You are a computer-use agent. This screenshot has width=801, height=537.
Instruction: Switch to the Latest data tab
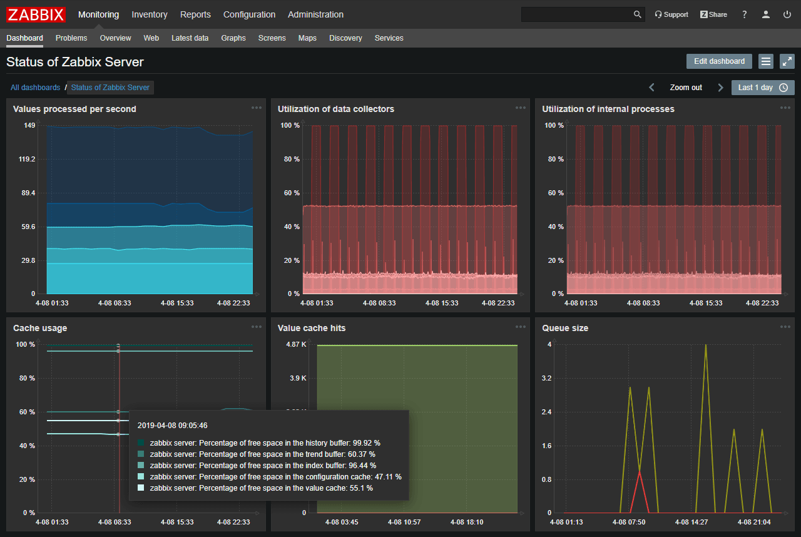190,38
